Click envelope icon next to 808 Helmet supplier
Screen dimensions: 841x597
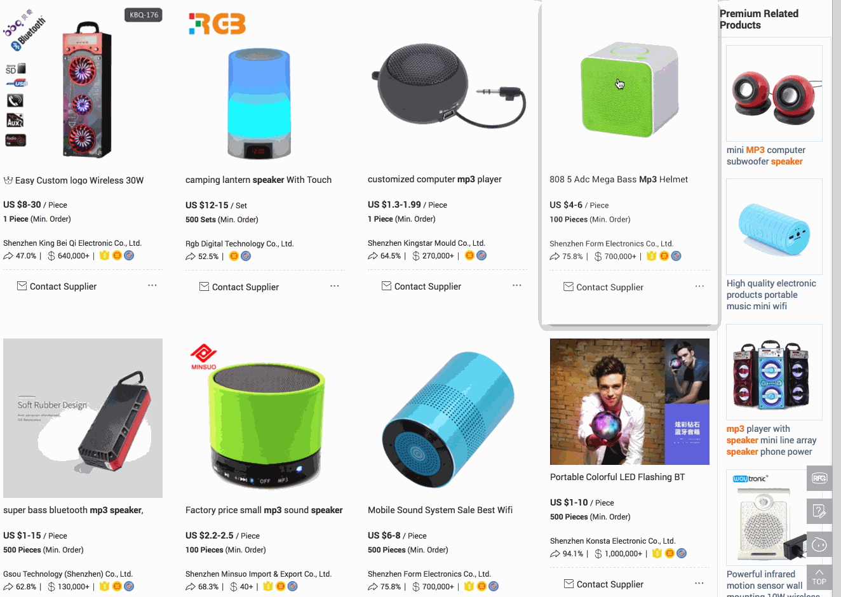tap(569, 286)
